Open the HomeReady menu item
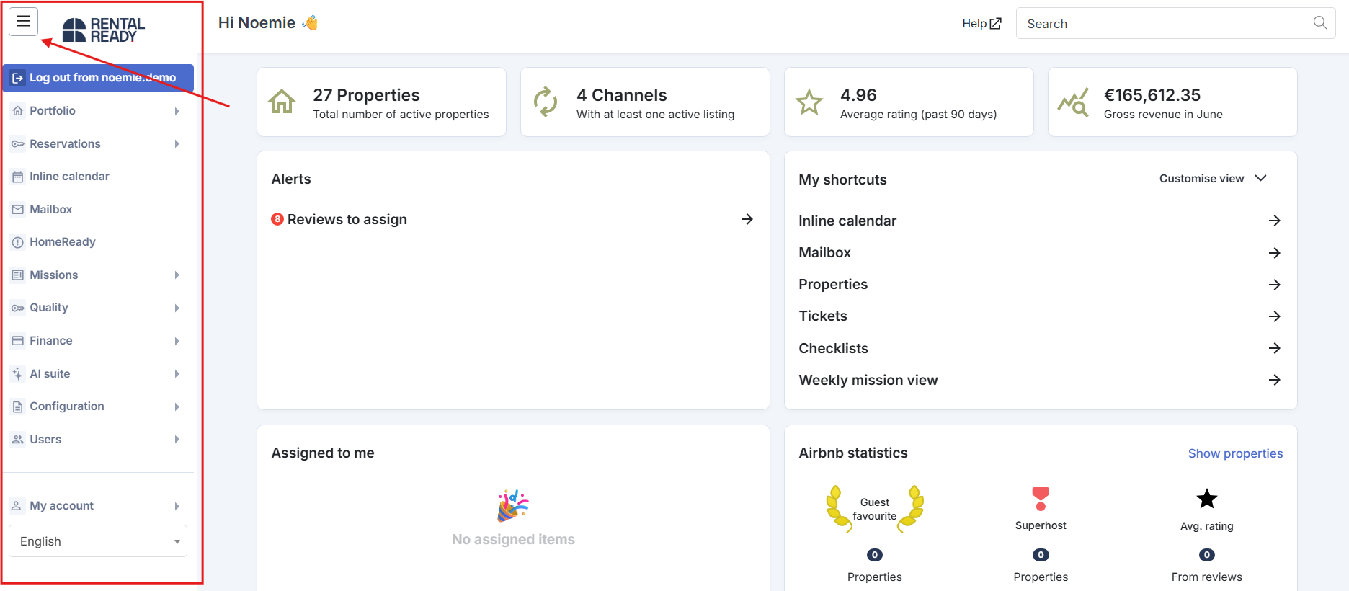Image resolution: width=1349 pixels, height=591 pixels. [63, 242]
